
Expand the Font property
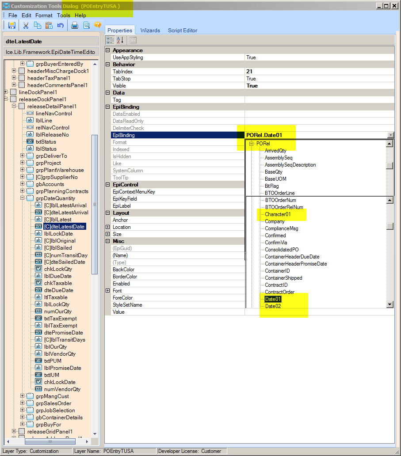click(x=108, y=291)
